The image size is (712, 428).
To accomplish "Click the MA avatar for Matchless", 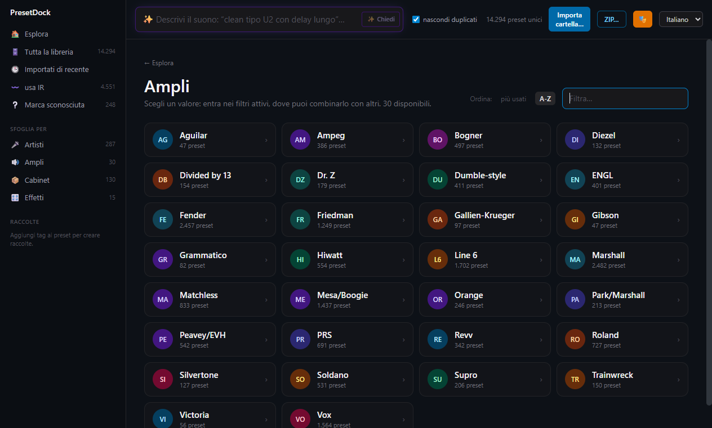I will pos(163,300).
